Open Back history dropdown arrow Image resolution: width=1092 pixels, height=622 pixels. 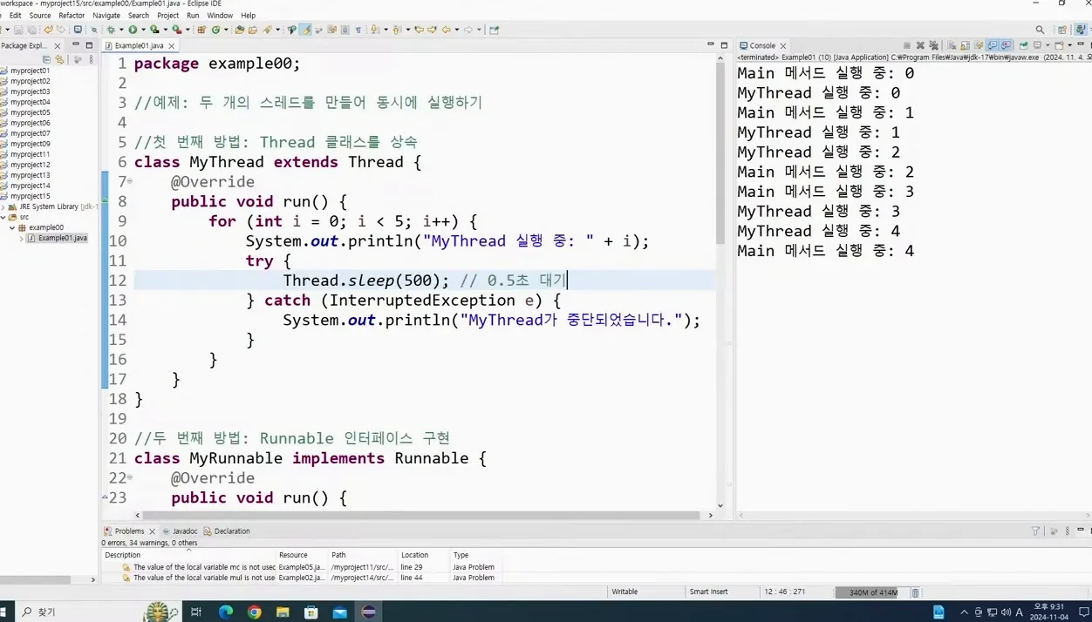pos(456,30)
